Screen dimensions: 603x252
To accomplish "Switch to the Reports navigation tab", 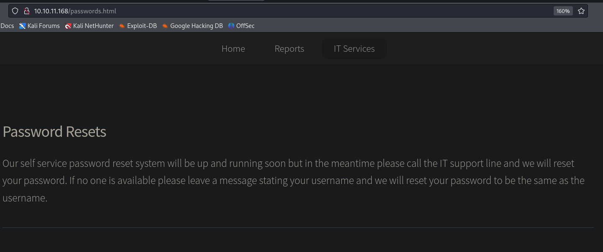I will click(x=289, y=49).
